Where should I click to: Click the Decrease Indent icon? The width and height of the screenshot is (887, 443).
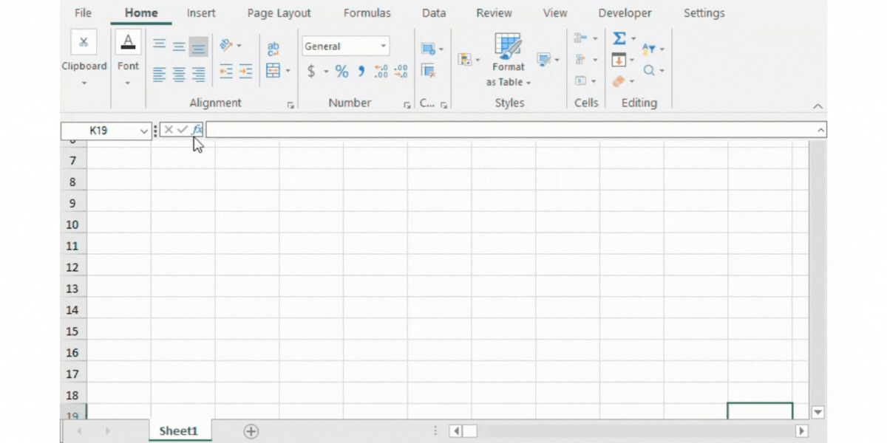[226, 72]
